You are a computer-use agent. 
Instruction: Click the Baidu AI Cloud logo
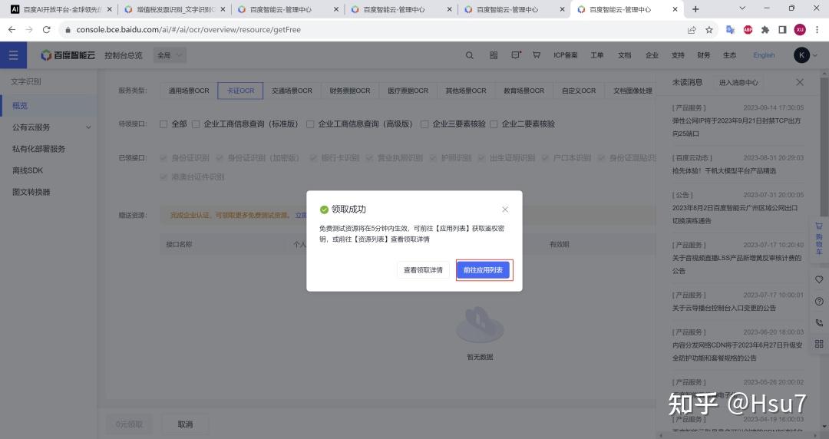pyautogui.click(x=68, y=55)
